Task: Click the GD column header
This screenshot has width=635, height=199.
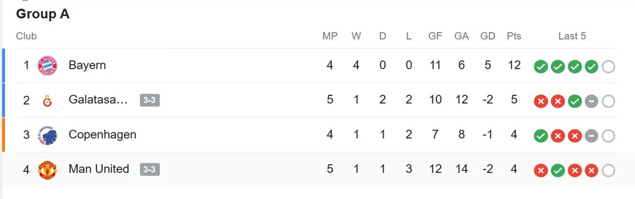Action: 487,36
